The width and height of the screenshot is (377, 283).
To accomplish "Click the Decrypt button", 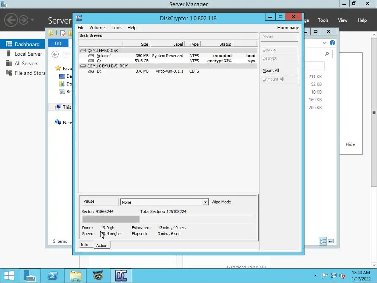I will (x=279, y=59).
